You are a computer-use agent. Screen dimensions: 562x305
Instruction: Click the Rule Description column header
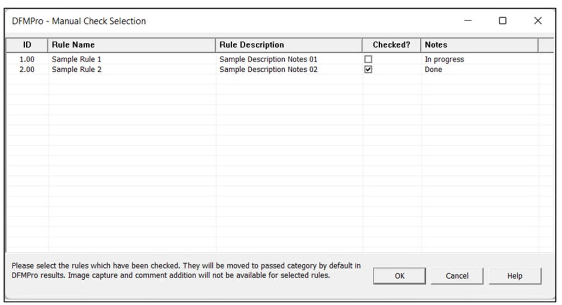[289, 45]
